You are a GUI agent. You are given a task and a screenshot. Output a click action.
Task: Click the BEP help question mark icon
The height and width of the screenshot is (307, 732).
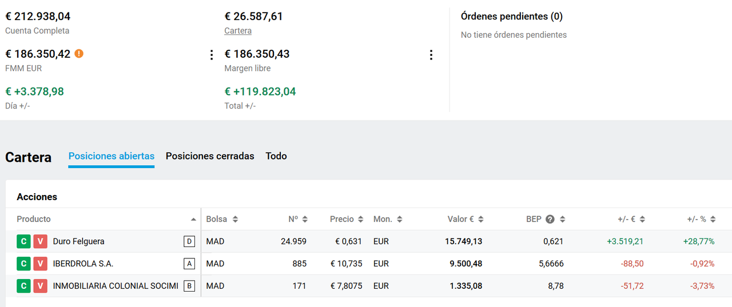coord(550,219)
